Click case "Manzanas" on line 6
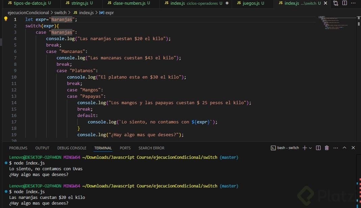This screenshot has width=361, height=208. (67, 52)
